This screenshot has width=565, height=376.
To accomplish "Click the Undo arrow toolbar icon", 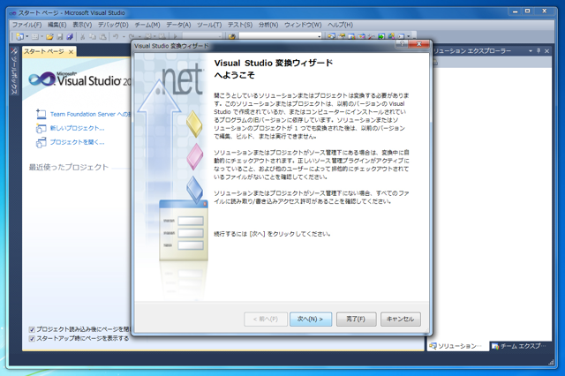I will click(x=116, y=36).
